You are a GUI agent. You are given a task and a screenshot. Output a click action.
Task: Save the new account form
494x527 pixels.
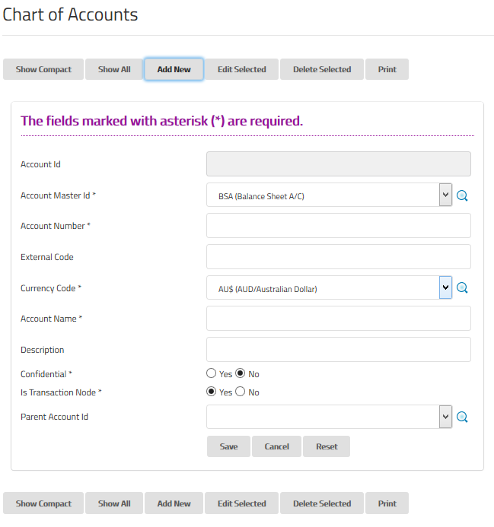coord(228,446)
